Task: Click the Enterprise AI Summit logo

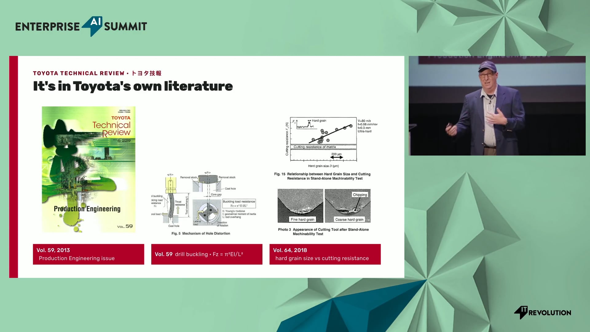Action: [x=81, y=26]
